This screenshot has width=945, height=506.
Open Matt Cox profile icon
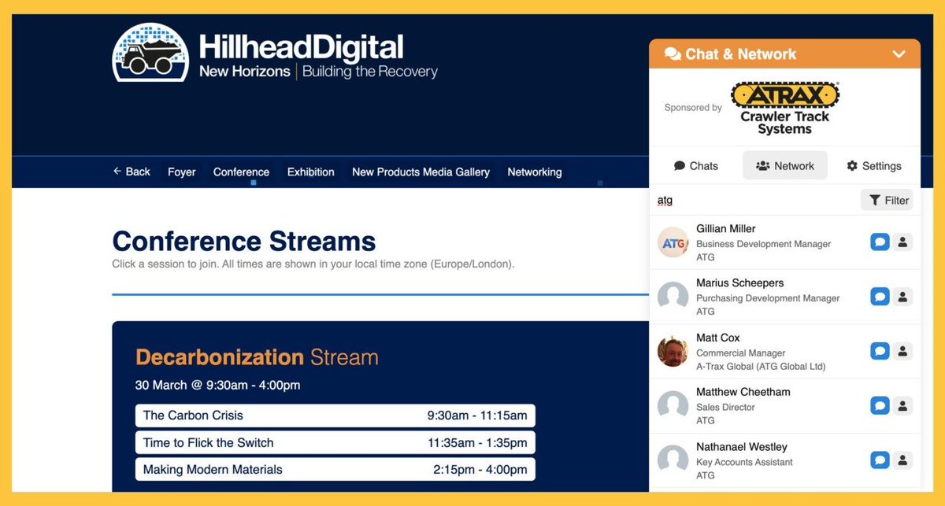[903, 351]
